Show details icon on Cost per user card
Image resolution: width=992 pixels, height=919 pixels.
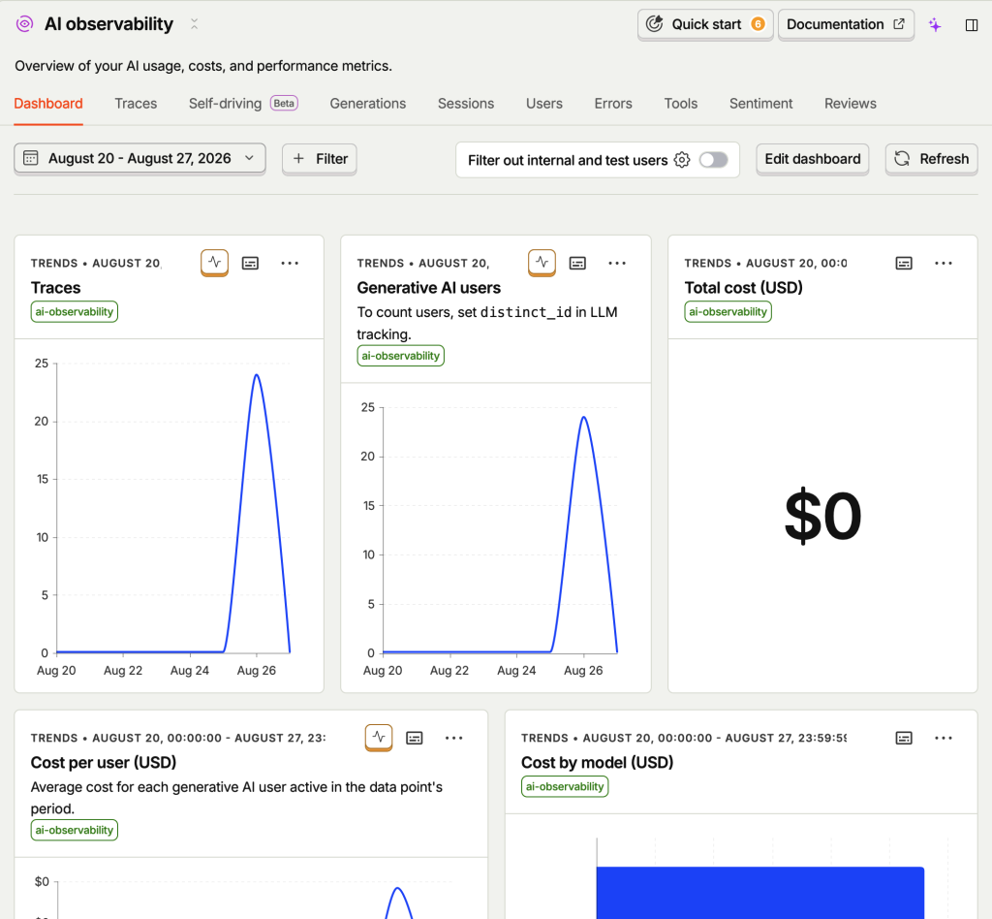click(415, 738)
